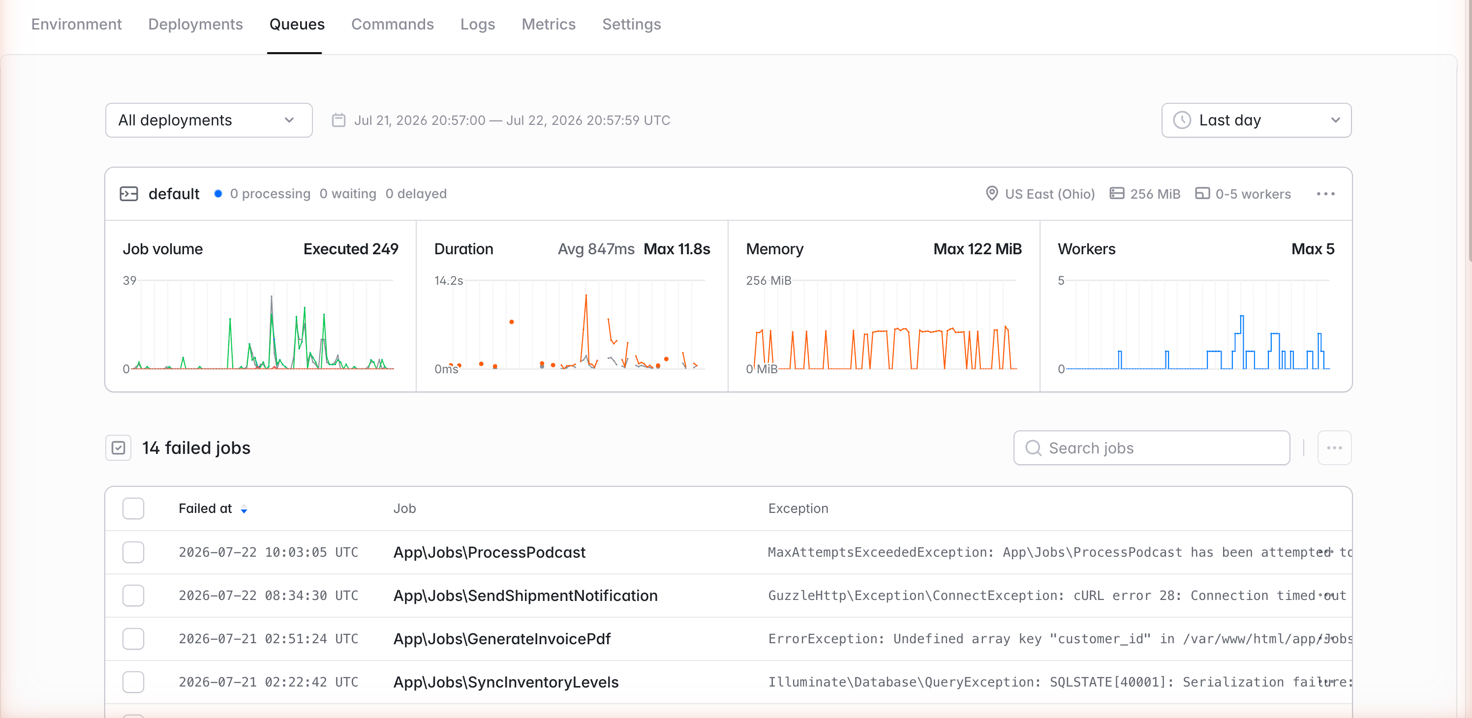Open the Logs tab
Screen dimensions: 1472x718
(x=477, y=24)
